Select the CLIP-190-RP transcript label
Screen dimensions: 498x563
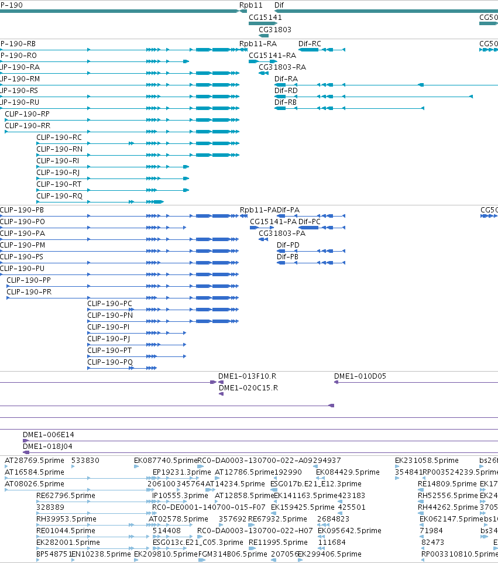coord(28,114)
